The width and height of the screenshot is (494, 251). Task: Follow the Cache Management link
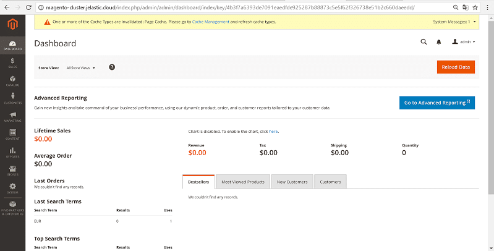(210, 22)
